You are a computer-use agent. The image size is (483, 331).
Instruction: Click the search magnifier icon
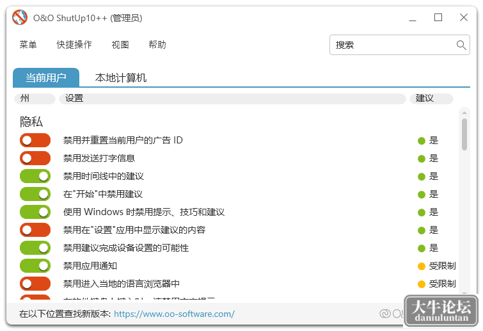pyautogui.click(x=461, y=45)
